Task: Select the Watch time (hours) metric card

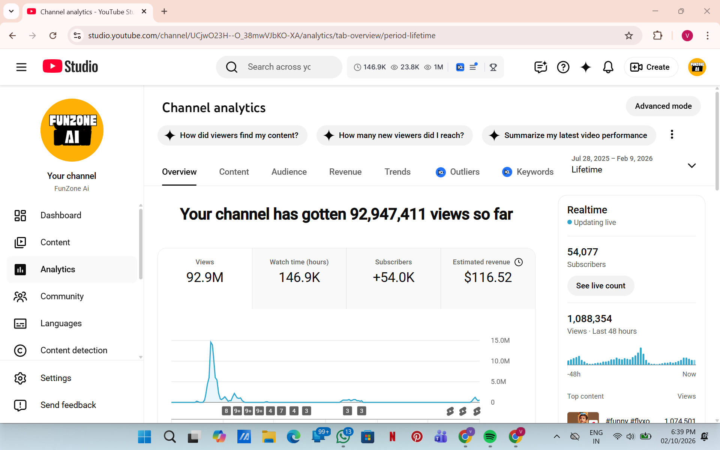Action: coord(299,278)
